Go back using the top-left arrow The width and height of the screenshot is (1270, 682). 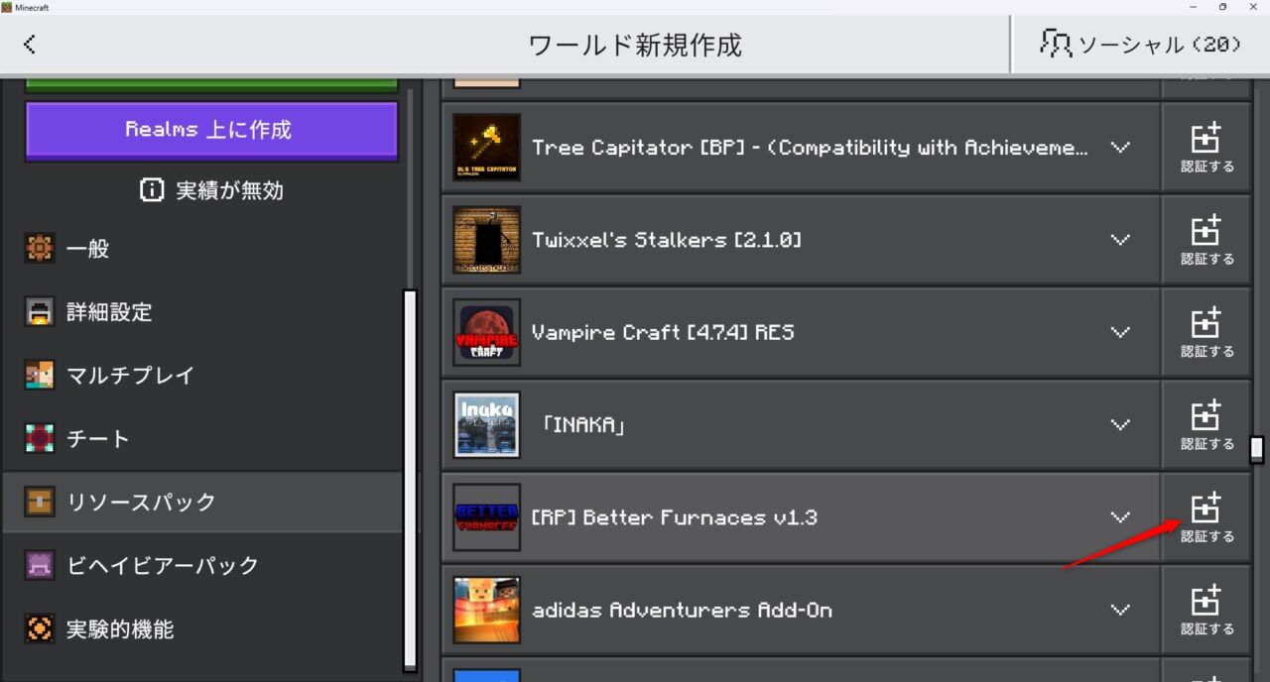[30, 44]
